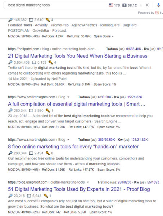
Task: Expand dropdown arrow beside first smartinsights Blog
Action: click(68, 97)
